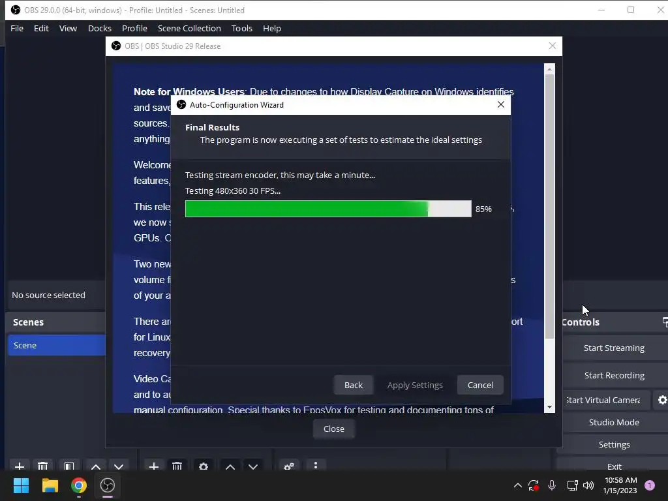Click Start Streaming in Controls
This screenshot has width=668, height=501.
pyautogui.click(x=614, y=348)
